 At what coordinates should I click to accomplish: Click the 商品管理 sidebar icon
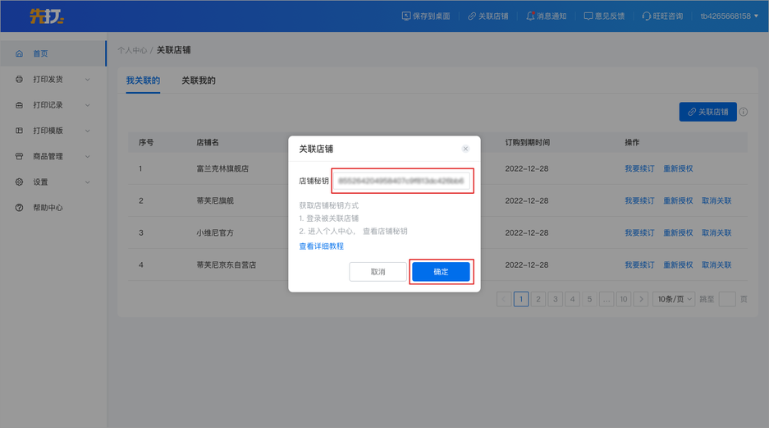[x=20, y=157]
